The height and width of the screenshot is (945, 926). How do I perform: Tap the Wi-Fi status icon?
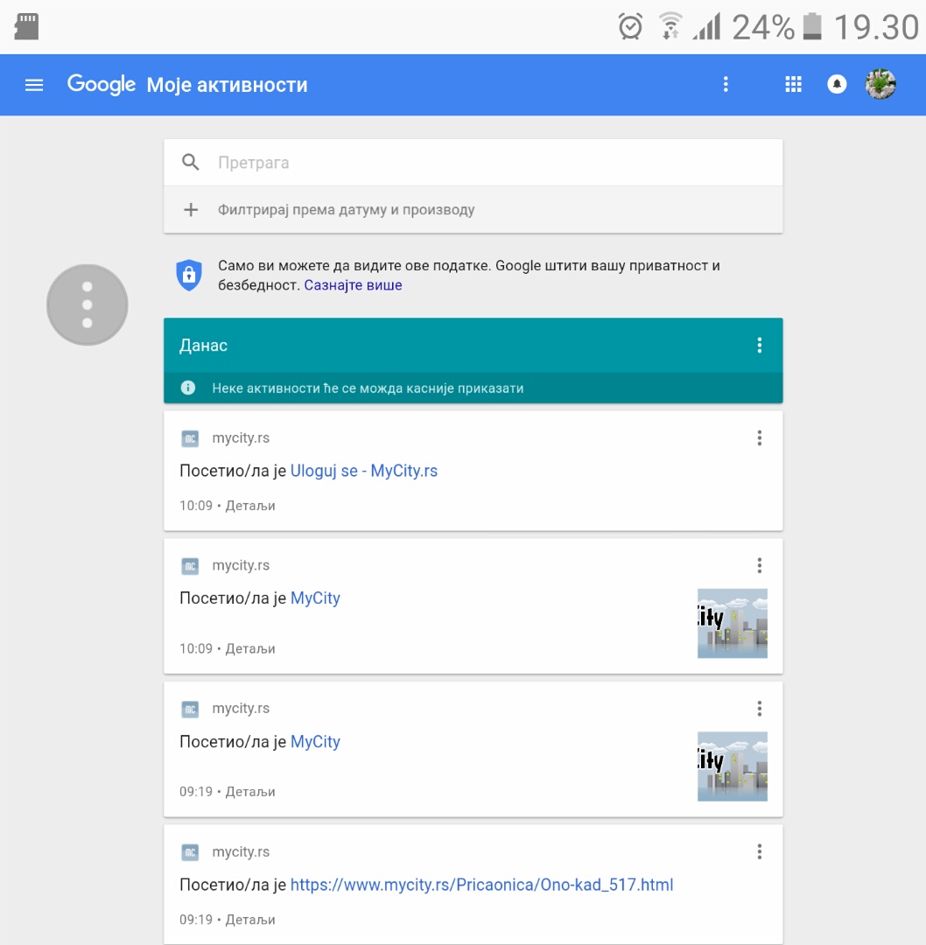[x=670, y=26]
